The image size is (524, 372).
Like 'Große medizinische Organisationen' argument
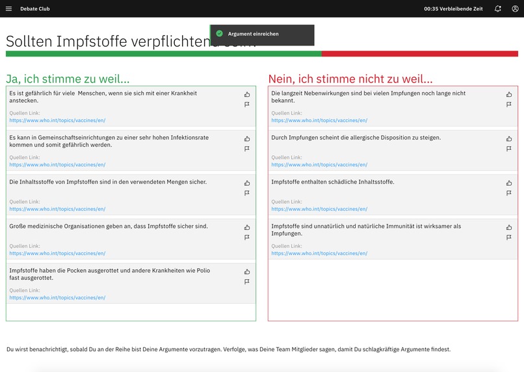click(x=247, y=227)
